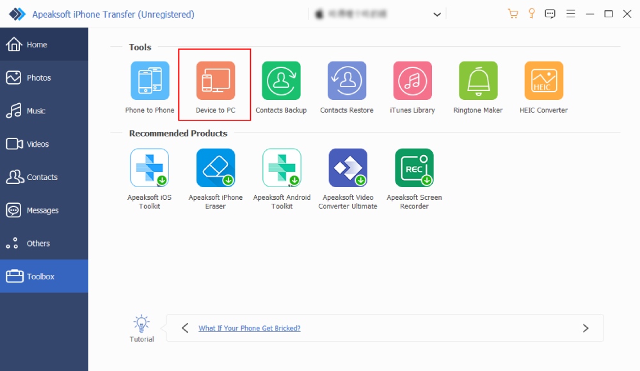Screen dimensions: 640x371
Task: Click the Tutorial lightbulb icon
Action: click(x=141, y=324)
